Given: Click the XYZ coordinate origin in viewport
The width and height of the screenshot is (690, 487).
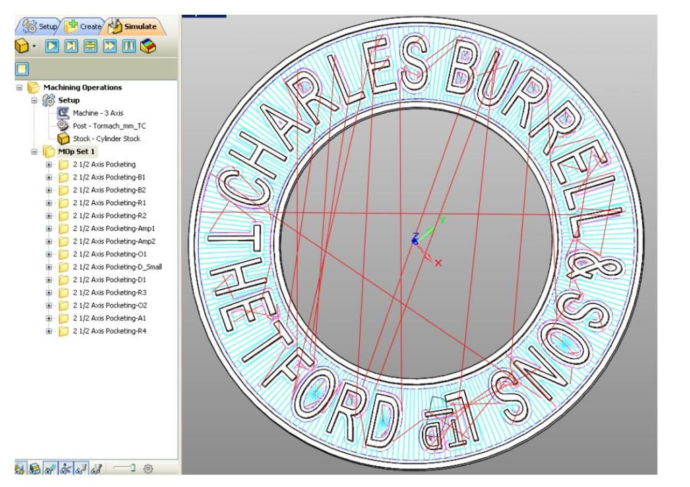Looking at the screenshot, I should (415, 241).
